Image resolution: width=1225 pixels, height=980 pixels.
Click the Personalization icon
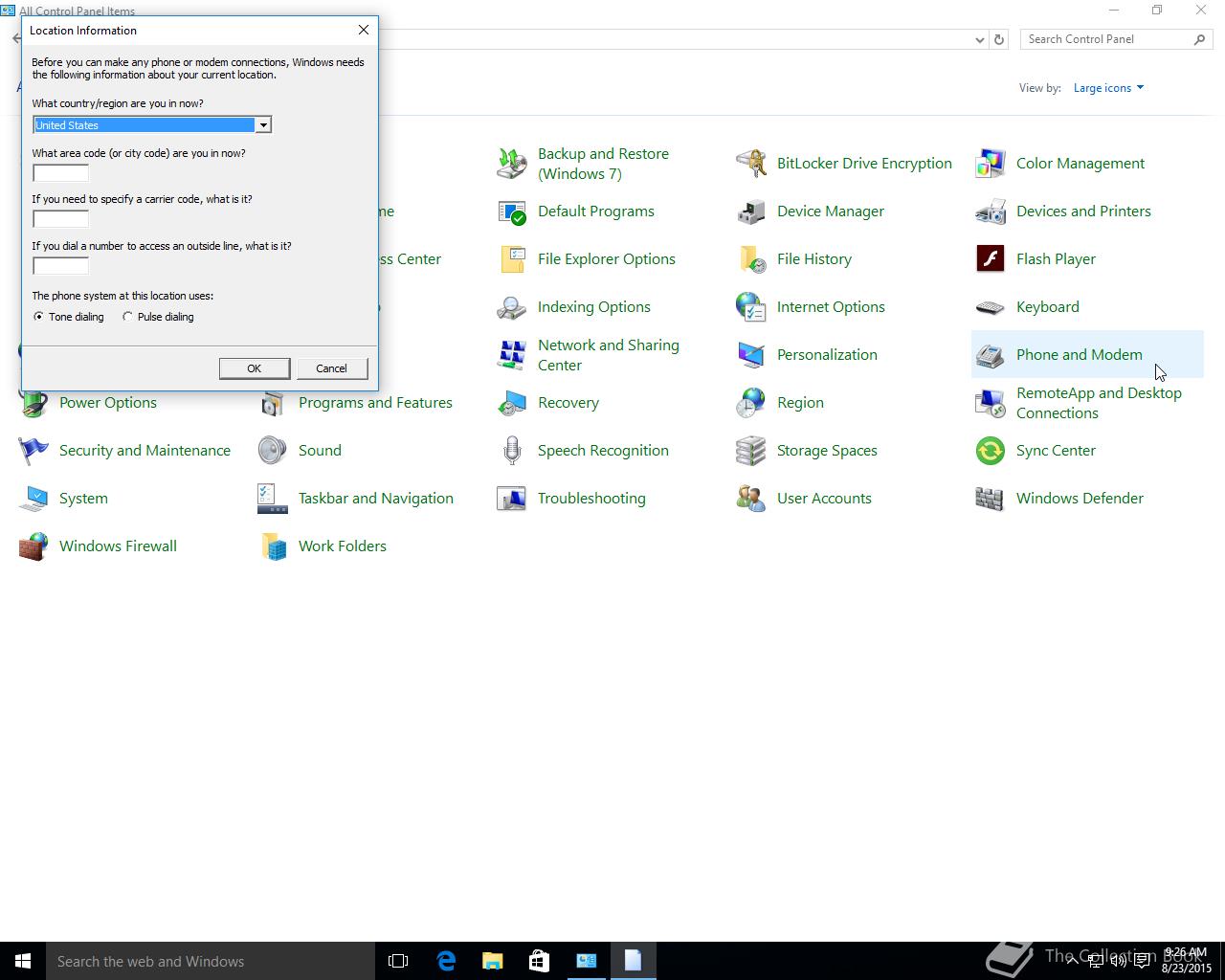point(751,355)
